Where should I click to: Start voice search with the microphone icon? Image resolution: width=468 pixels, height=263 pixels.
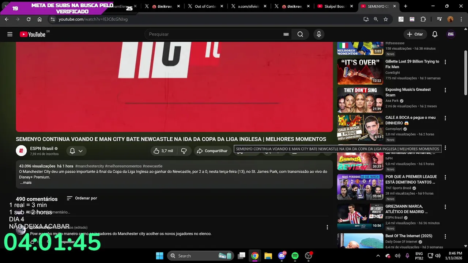click(319, 34)
